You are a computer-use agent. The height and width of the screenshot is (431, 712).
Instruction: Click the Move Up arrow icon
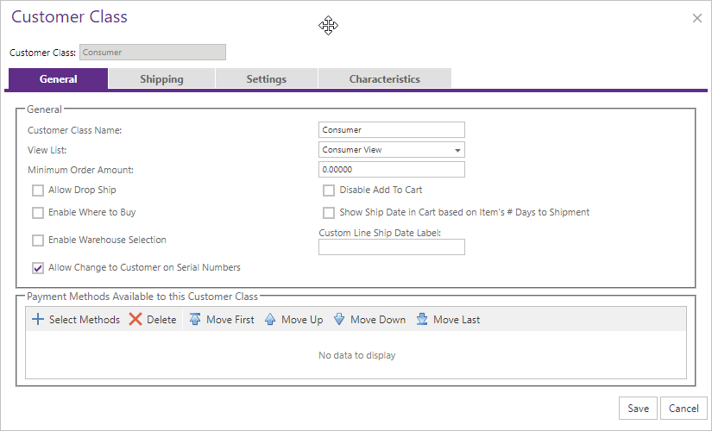[x=270, y=320]
